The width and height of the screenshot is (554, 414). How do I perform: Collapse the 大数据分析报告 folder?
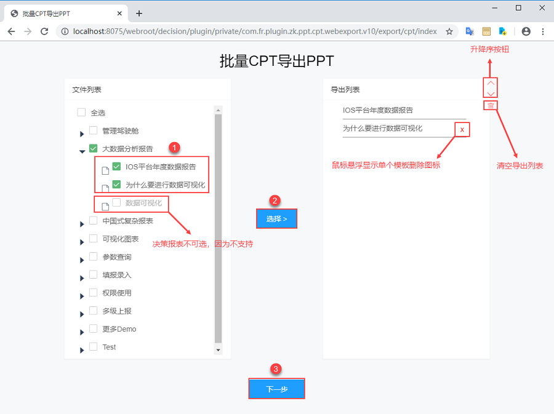pyautogui.click(x=82, y=151)
